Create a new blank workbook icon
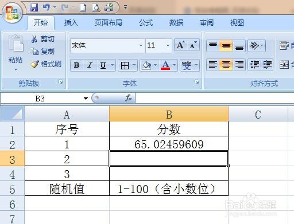The height and width of the screenshot is (224, 294). pyautogui.click(x=83, y=7)
